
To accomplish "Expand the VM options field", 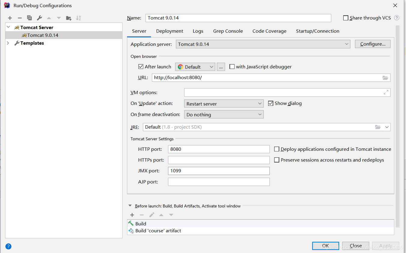I will 386,92.
